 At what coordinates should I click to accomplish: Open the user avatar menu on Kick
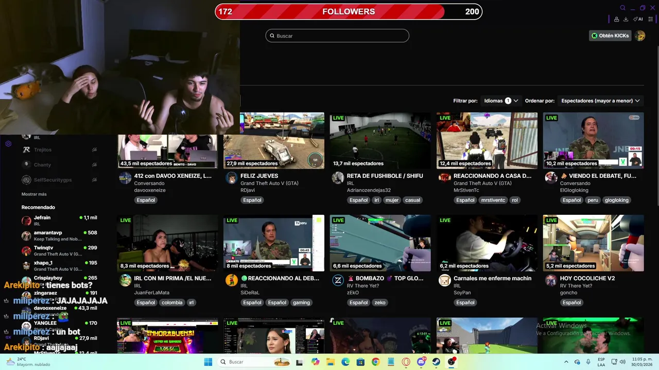pos(640,35)
